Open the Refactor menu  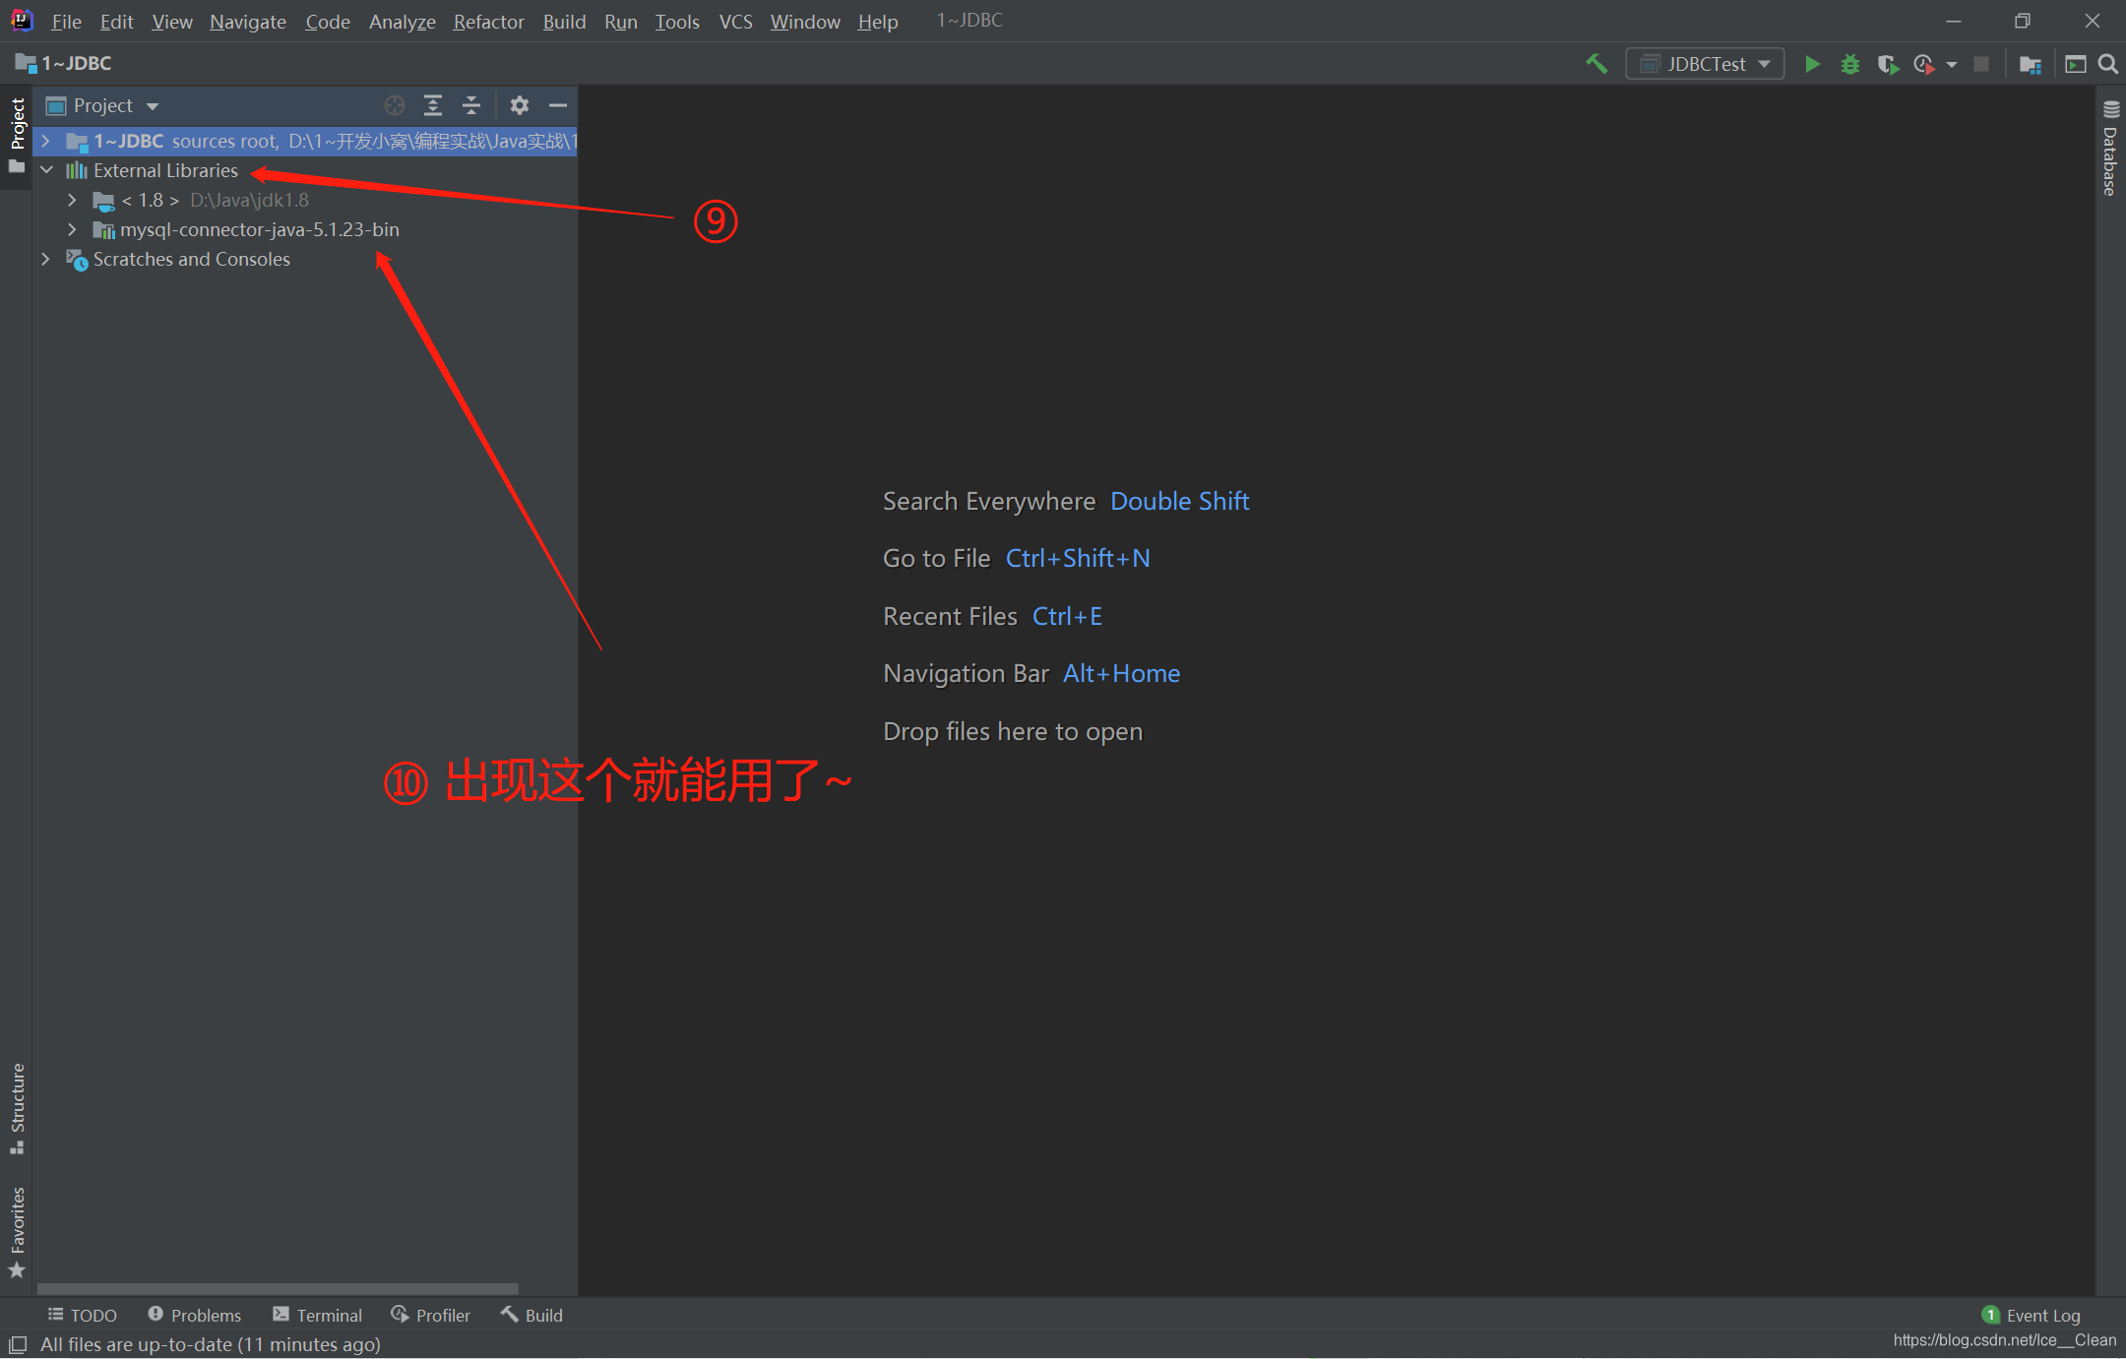click(488, 21)
